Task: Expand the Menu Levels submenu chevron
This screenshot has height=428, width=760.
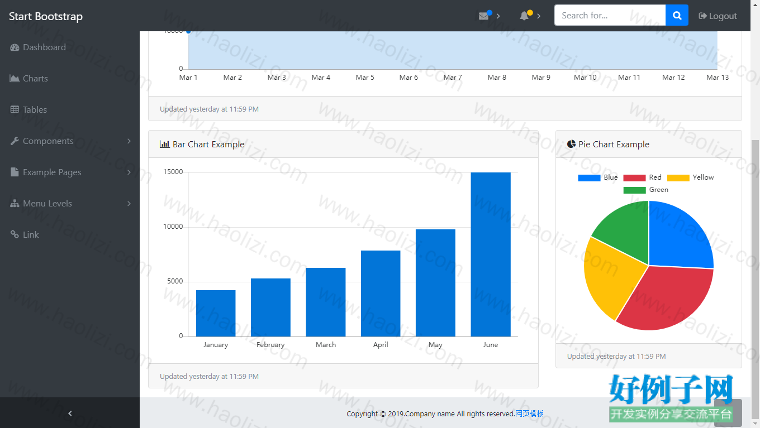Action: pos(129,204)
